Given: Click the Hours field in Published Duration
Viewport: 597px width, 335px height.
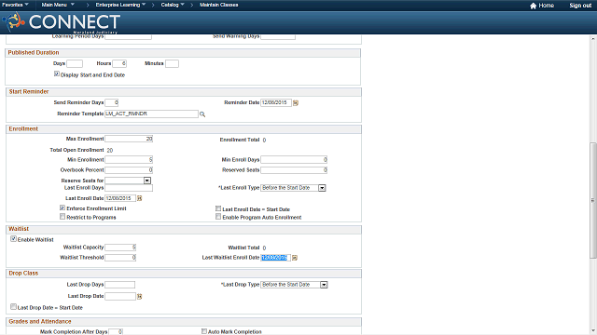Looking at the screenshot, I should click(x=119, y=64).
